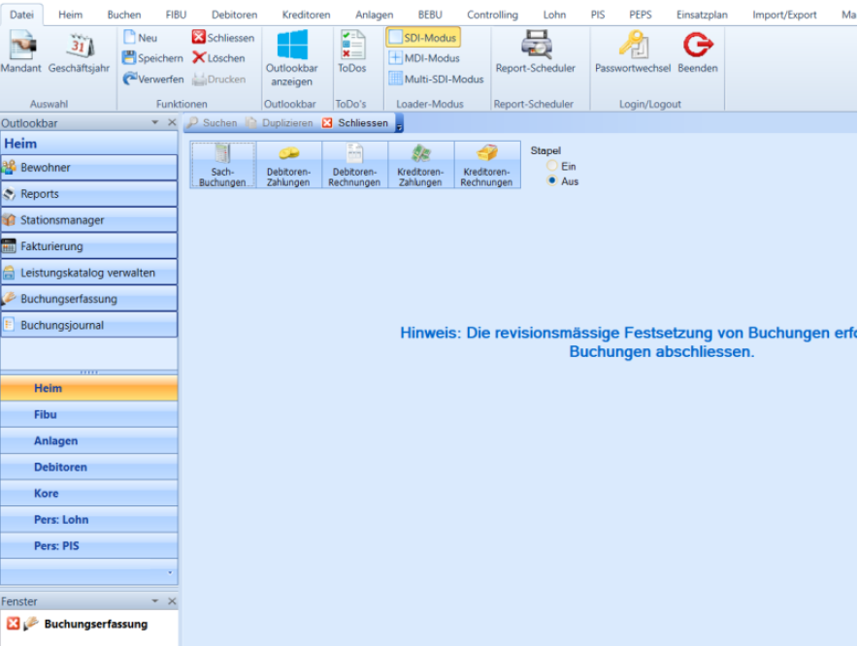
Task: Enable SDI-Modus loader mode
Action: (x=423, y=38)
